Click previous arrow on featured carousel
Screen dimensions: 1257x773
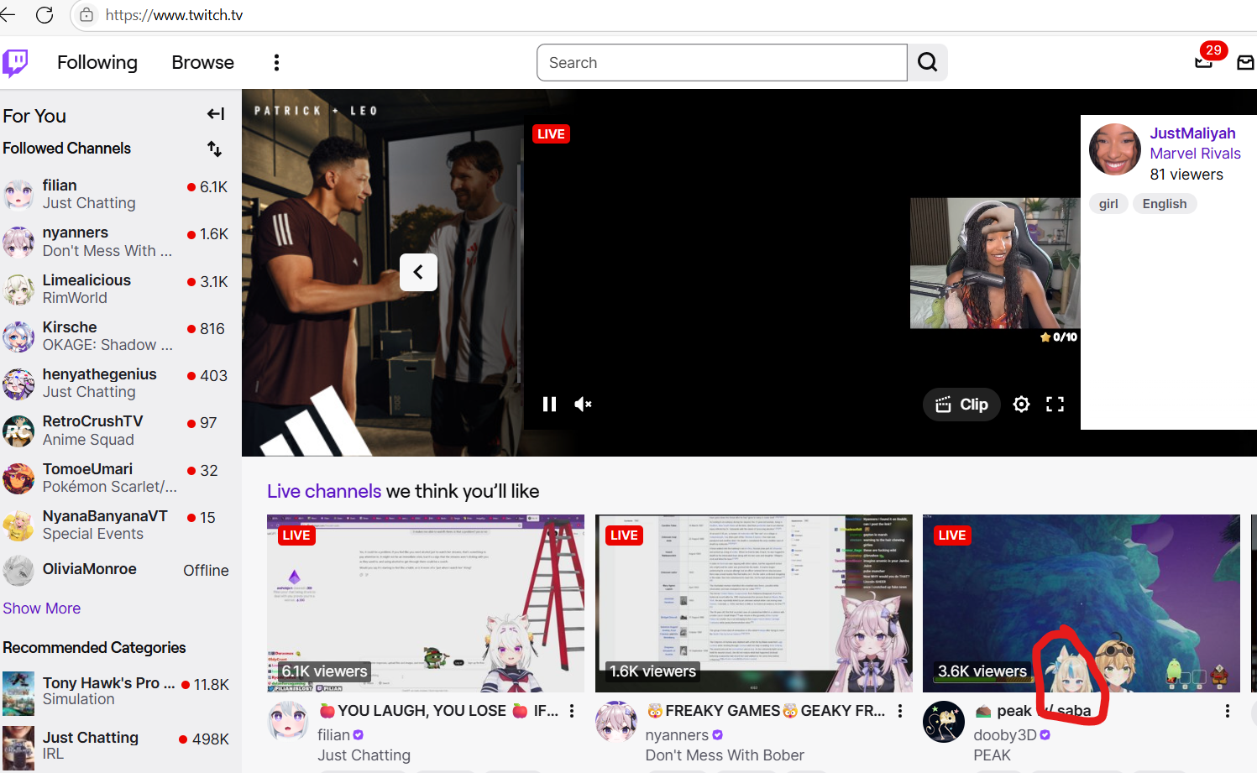point(418,272)
